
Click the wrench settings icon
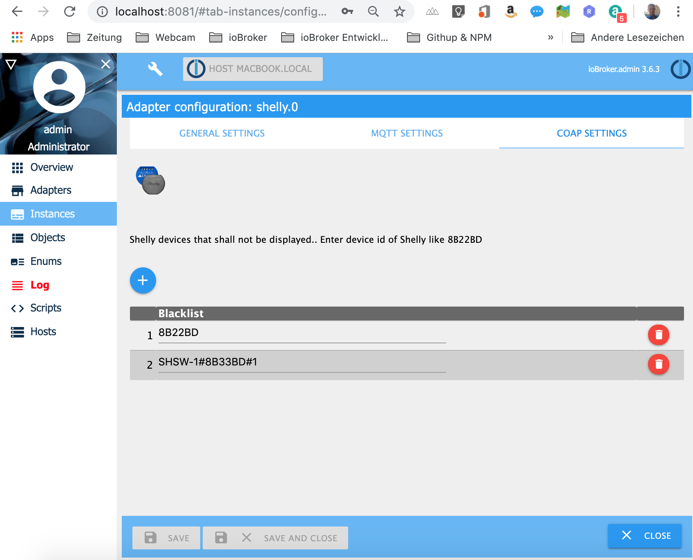tap(155, 69)
